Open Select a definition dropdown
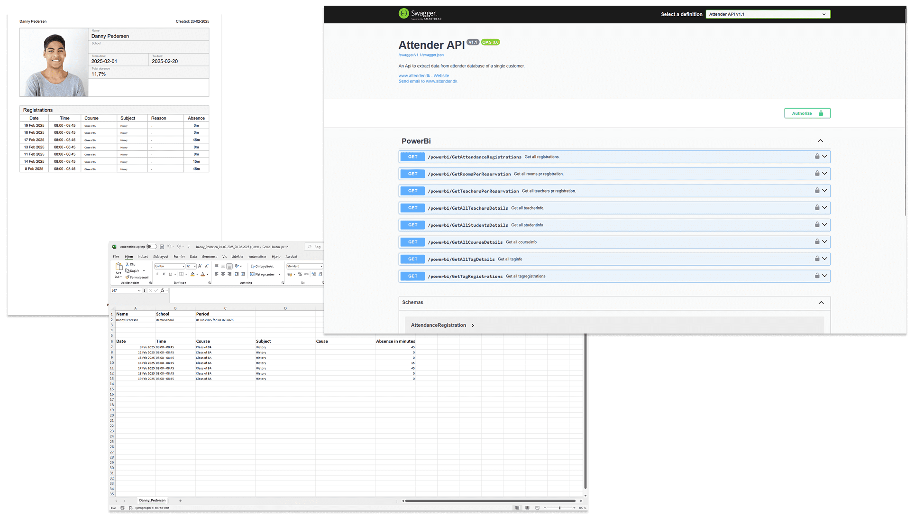 point(768,14)
